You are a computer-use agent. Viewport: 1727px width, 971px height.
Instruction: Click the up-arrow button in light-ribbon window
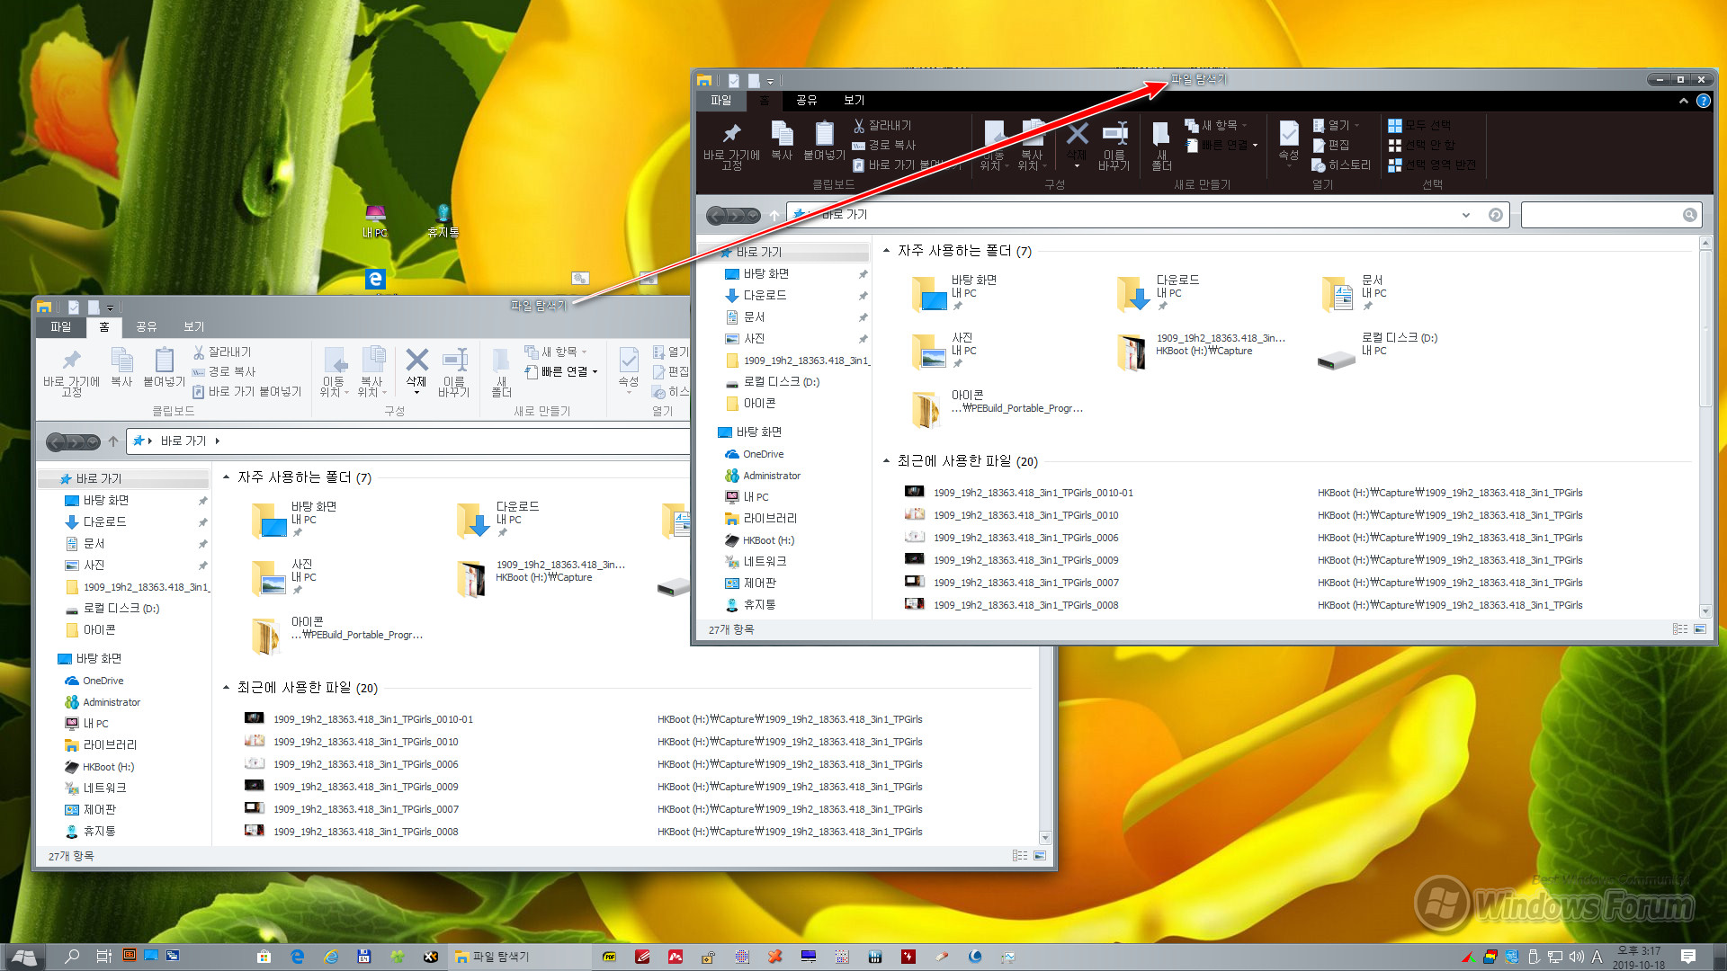tap(113, 441)
